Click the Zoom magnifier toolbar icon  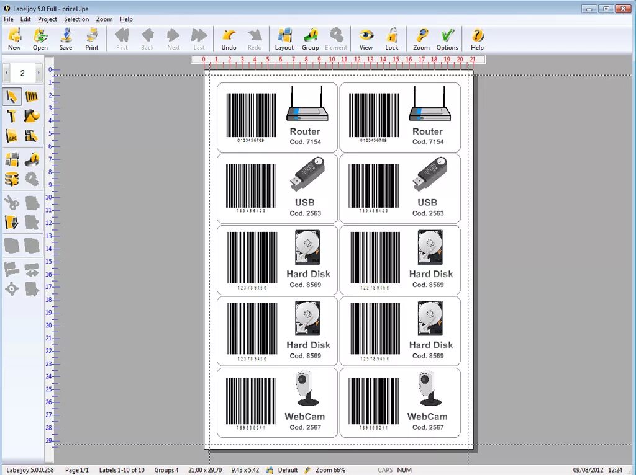(x=422, y=39)
